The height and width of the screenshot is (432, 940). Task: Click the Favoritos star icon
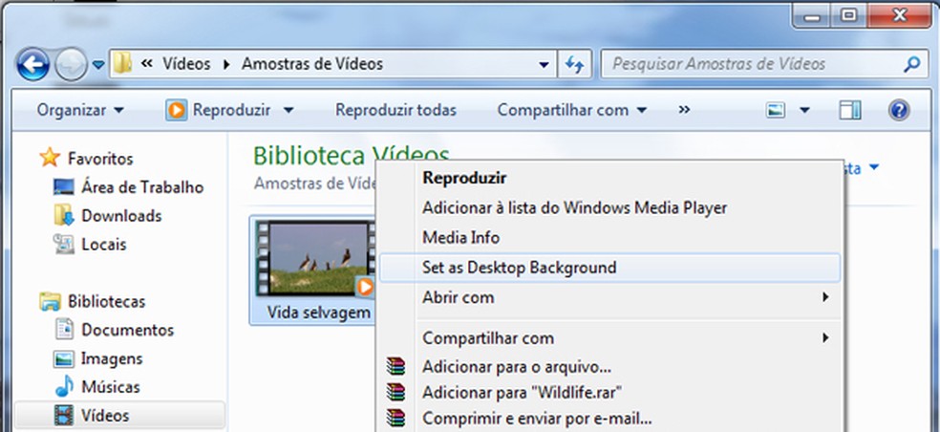pos(50,158)
